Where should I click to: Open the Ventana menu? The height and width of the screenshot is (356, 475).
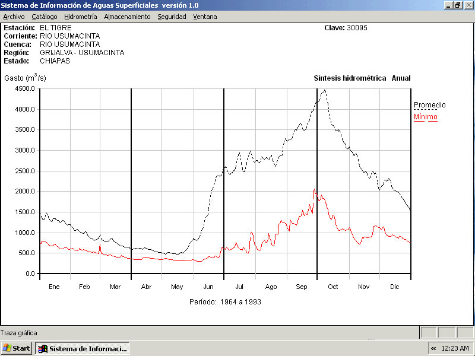coord(205,17)
